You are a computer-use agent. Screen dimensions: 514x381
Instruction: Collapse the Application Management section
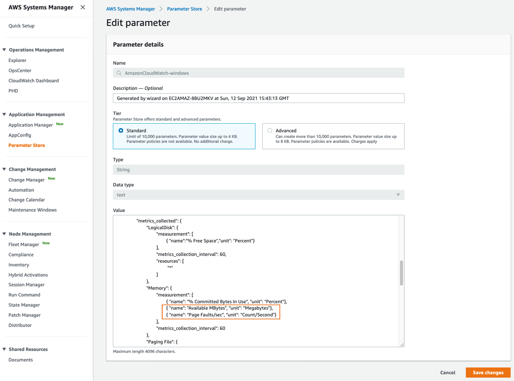(x=4, y=114)
